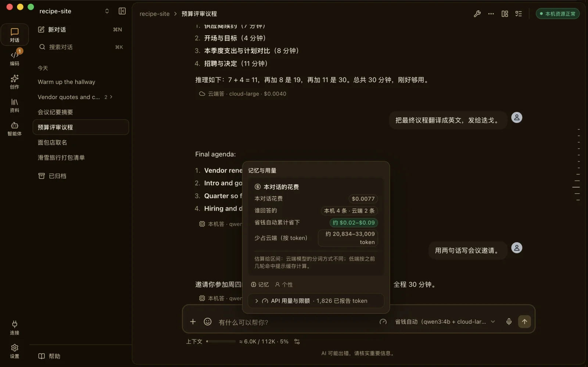Open the 编码 coding section
The width and height of the screenshot is (588, 367).
[15, 58]
